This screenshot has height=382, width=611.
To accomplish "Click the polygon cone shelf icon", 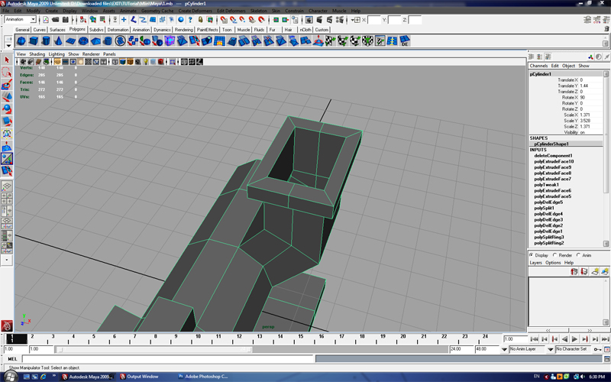I will click(x=60, y=41).
